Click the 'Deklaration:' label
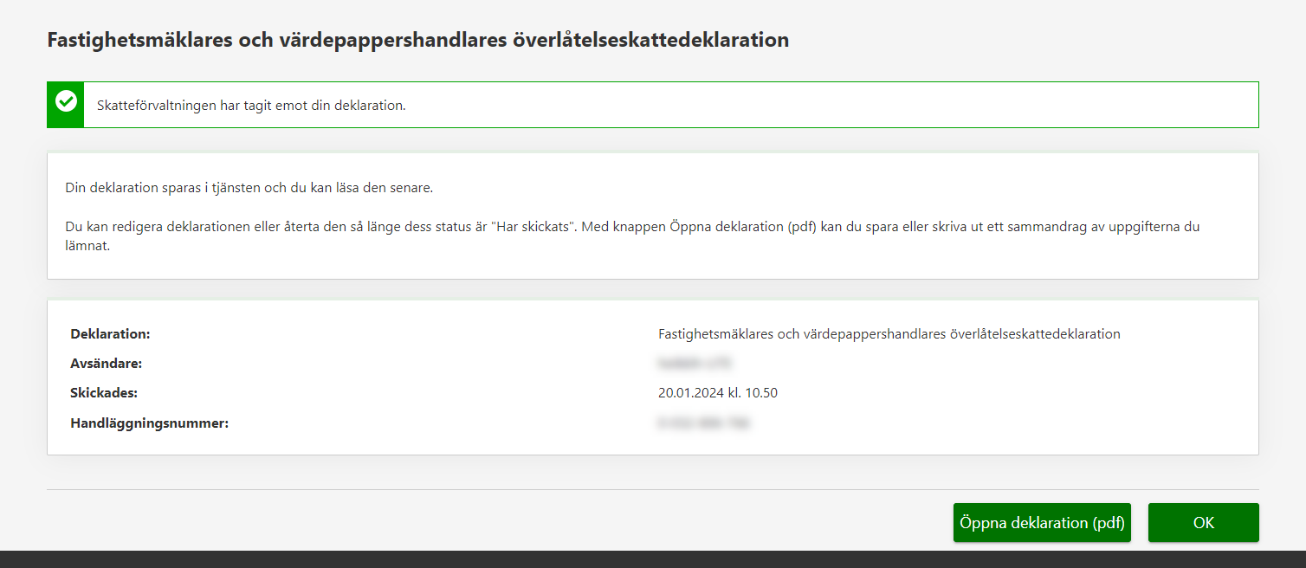Viewport: 1306px width, 568px height. 110,334
